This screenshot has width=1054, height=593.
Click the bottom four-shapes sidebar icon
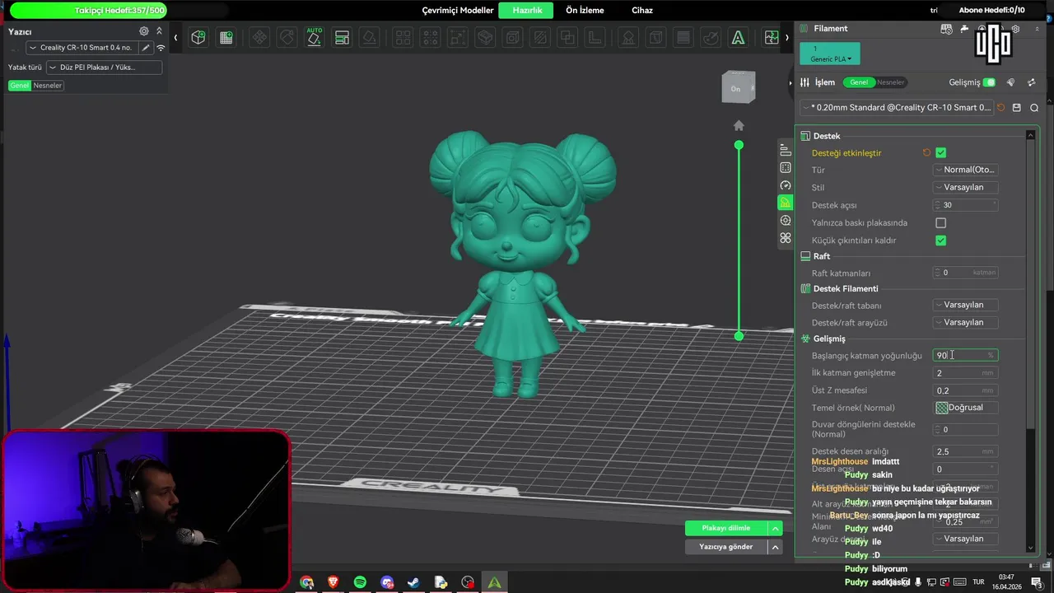pyautogui.click(x=786, y=238)
